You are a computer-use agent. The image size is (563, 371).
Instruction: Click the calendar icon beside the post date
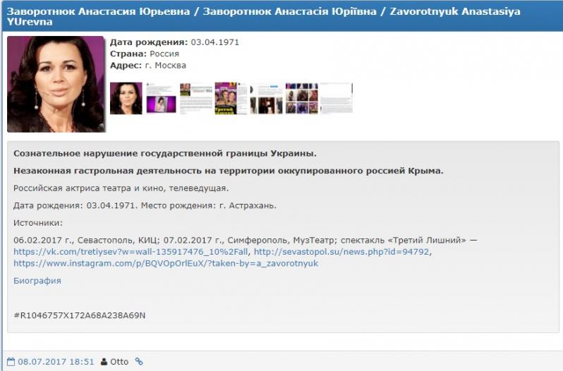coord(11,362)
